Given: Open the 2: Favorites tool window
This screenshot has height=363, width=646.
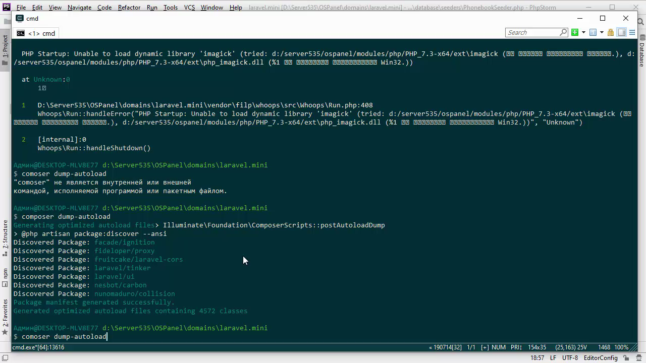Looking at the screenshot, I should (x=6, y=318).
